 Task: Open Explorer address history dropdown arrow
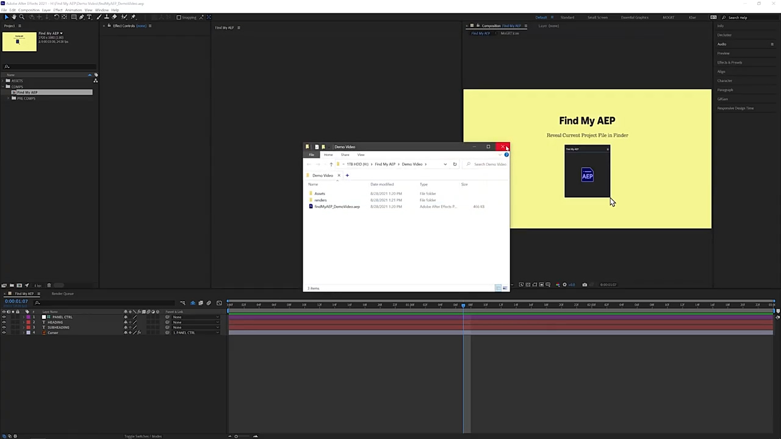coord(445,164)
